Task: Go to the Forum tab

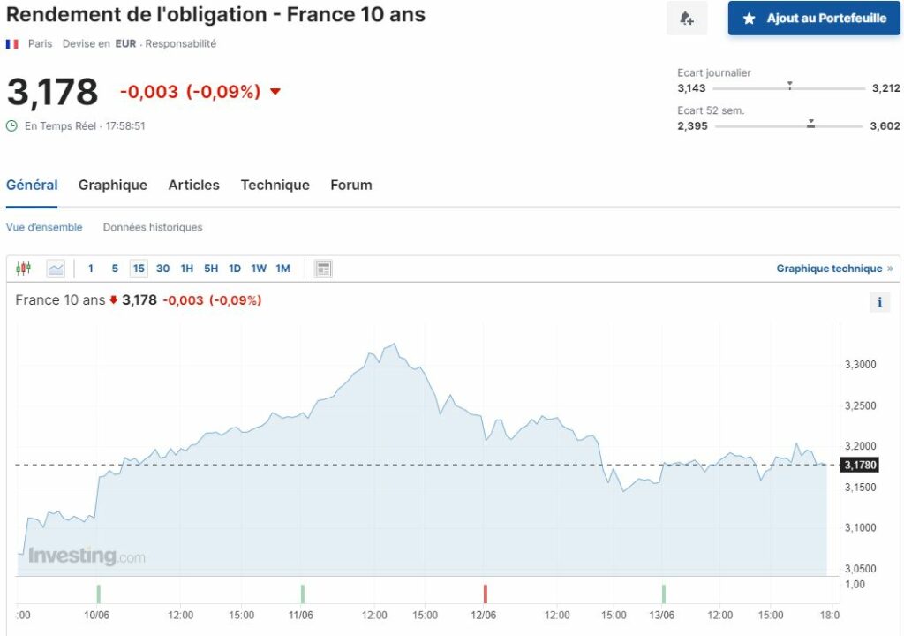Action: [351, 185]
